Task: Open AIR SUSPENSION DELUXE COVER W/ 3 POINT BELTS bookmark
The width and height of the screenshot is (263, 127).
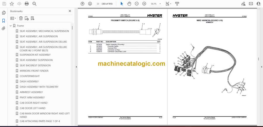Action: tap(43, 49)
